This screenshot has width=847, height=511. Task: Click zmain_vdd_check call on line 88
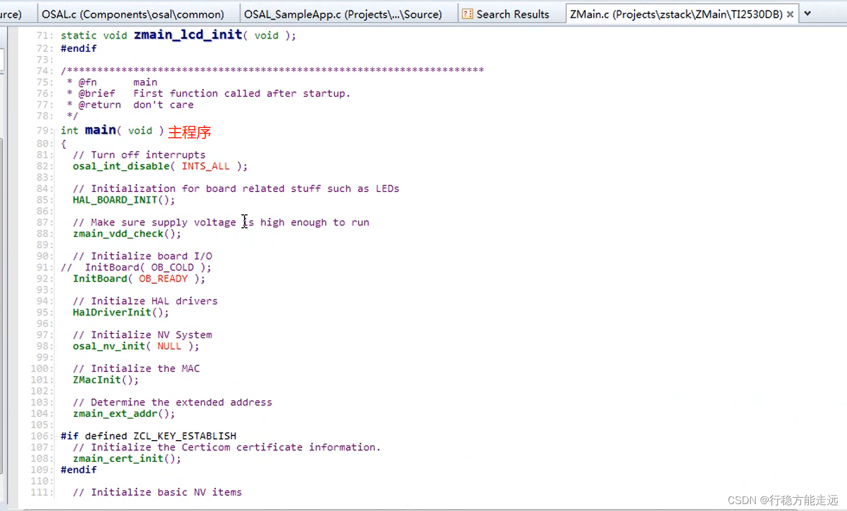tap(118, 234)
